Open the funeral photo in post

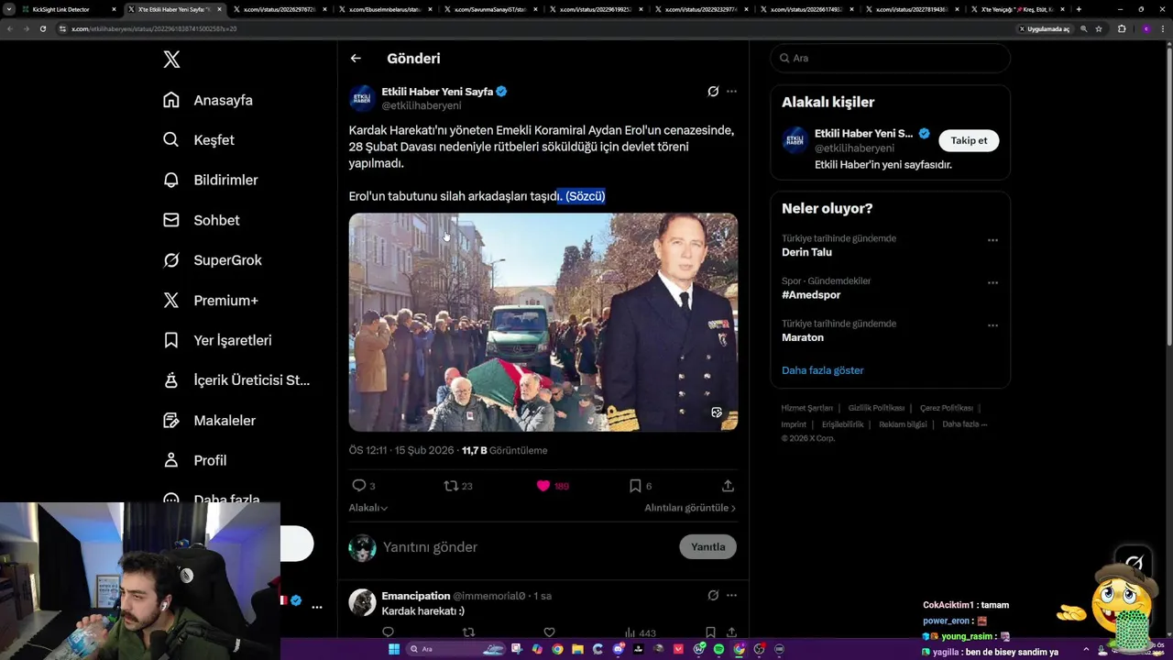tap(543, 323)
